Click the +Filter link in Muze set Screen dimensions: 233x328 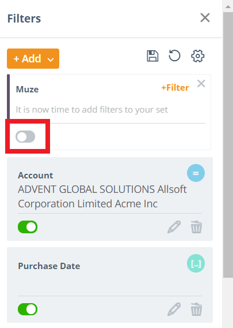[x=175, y=87]
